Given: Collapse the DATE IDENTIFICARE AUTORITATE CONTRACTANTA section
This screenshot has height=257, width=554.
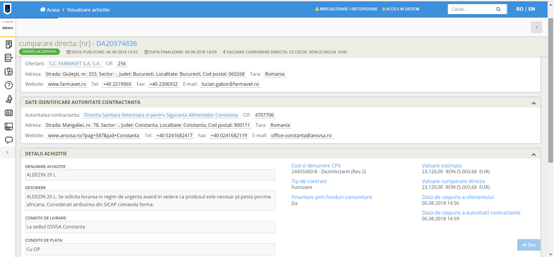Looking at the screenshot, I should tap(534, 103).
